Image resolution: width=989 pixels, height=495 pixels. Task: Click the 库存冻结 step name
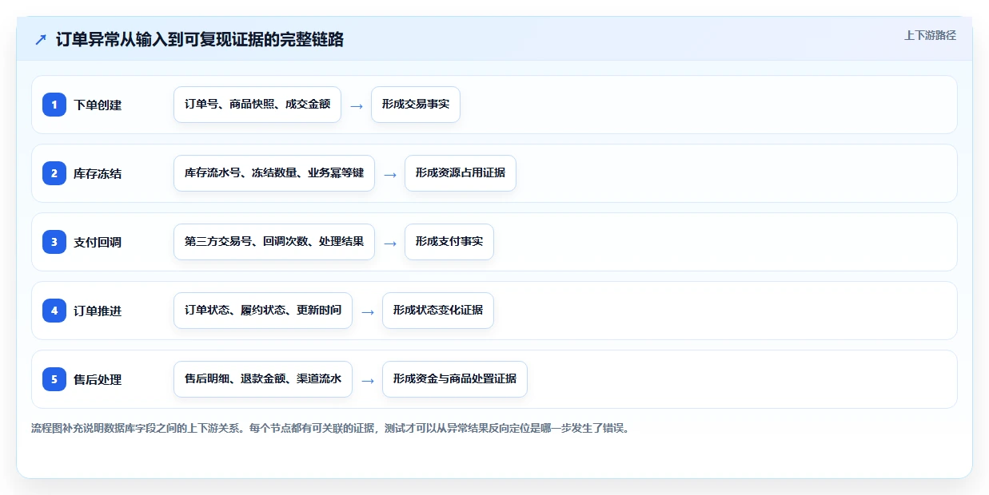point(98,173)
